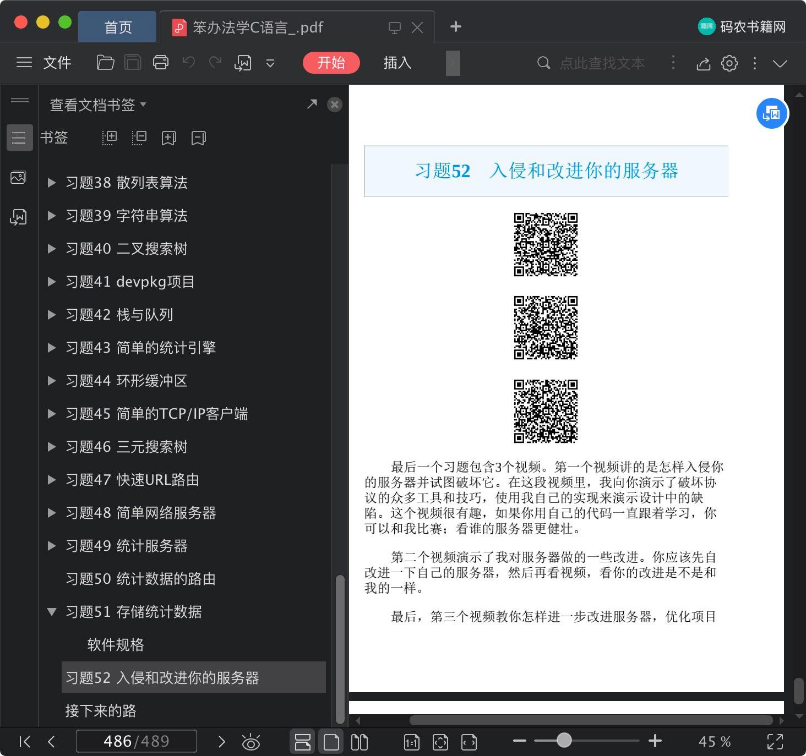This screenshot has height=756, width=806.
Task: Add a new tab with plus button
Action: (x=455, y=26)
